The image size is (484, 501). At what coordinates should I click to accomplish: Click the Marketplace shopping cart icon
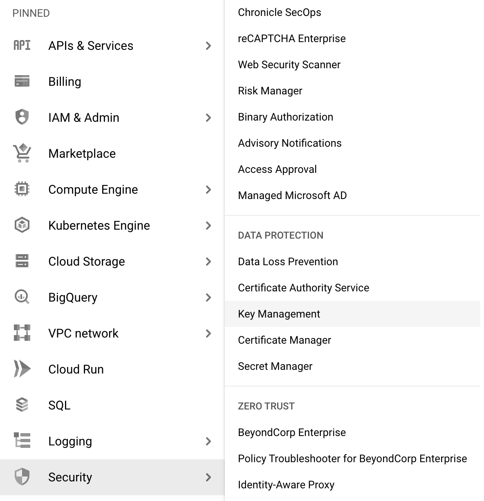coord(22,153)
